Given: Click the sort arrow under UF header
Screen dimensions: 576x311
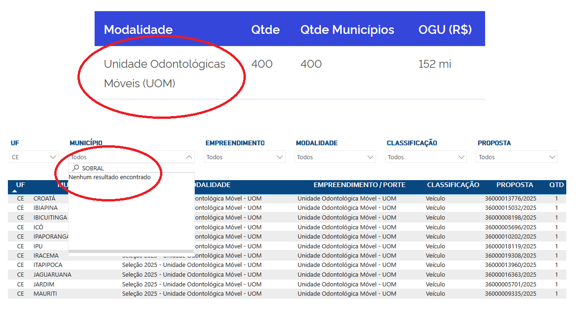Looking at the screenshot, I should pyautogui.click(x=15, y=191).
